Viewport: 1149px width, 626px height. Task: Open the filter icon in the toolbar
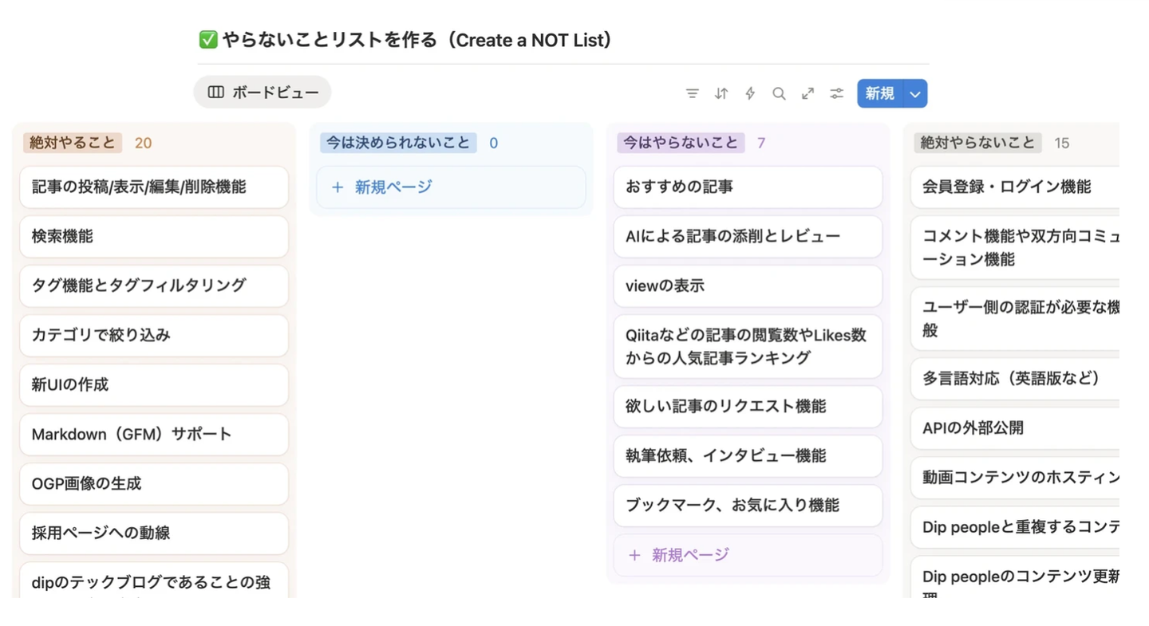[x=692, y=93]
